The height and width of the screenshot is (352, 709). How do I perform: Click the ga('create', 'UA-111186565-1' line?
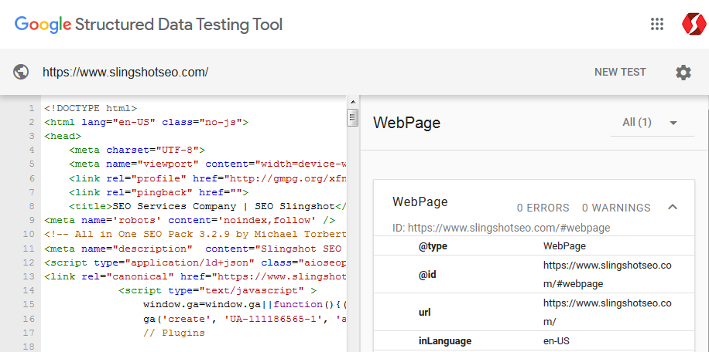click(245, 319)
